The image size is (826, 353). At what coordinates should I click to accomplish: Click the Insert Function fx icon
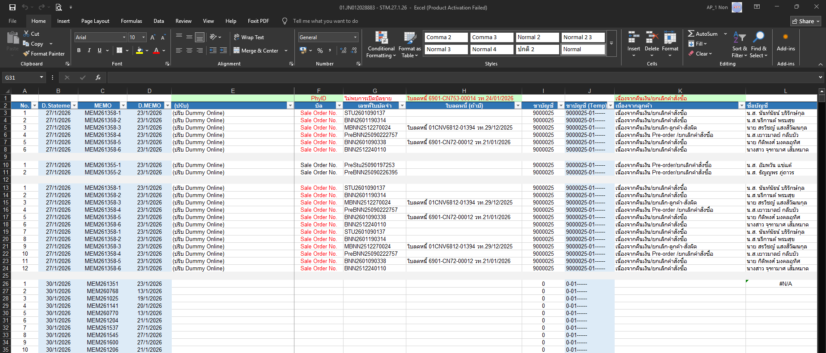(98, 77)
